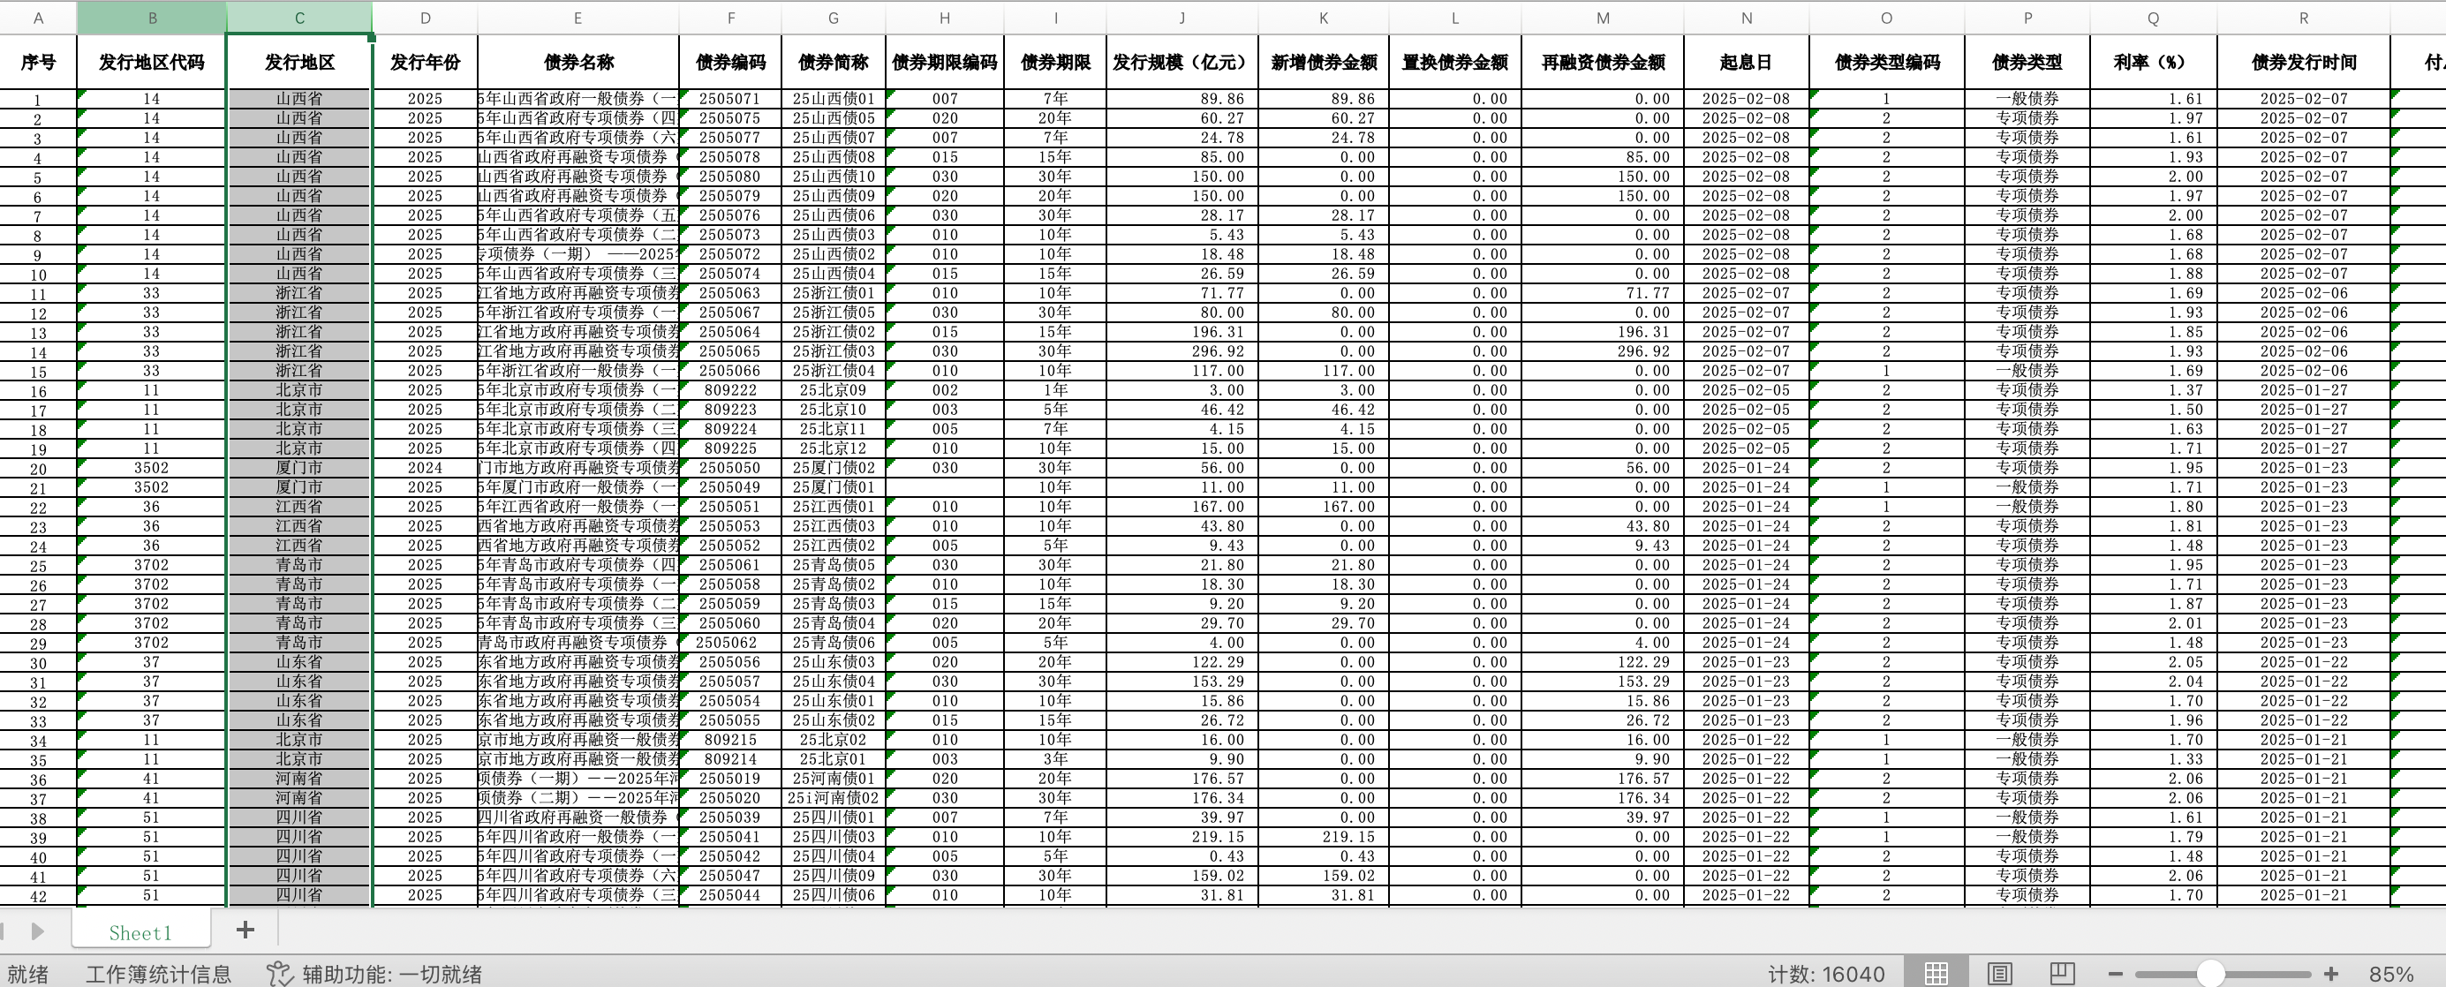2446x987 pixels.
Task: Select column R header
Action: pos(2303,18)
